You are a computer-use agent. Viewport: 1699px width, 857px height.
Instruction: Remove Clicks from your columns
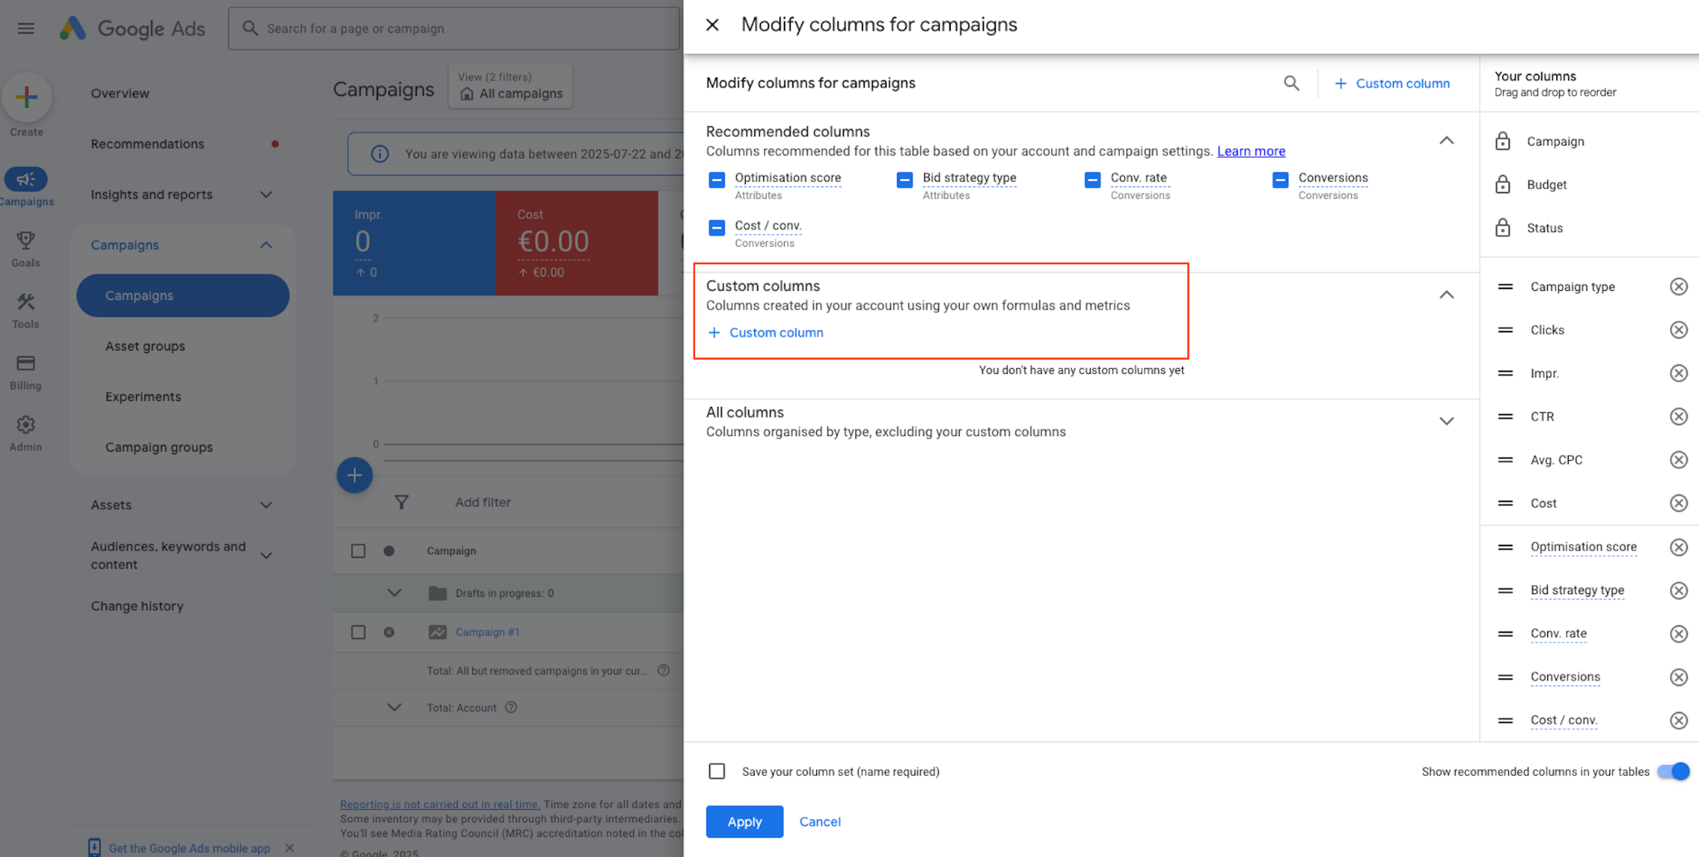click(1678, 330)
